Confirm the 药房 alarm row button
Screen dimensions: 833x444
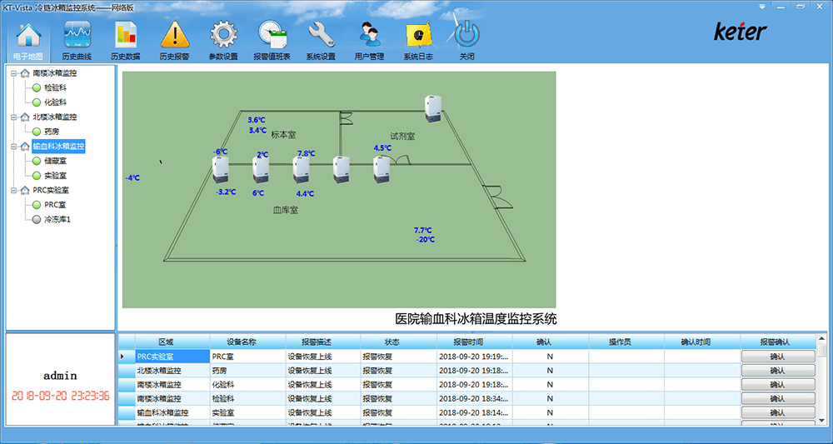pos(778,370)
